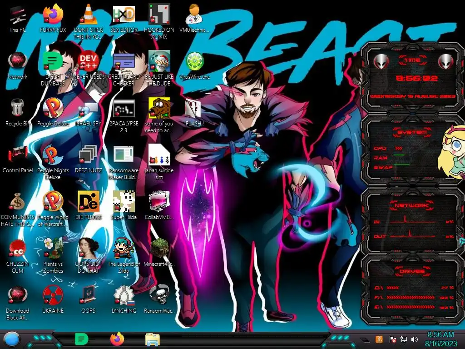Screen dimensions: 465x349
Task: Click the TIME header on the widget
Action: [x=412, y=60]
